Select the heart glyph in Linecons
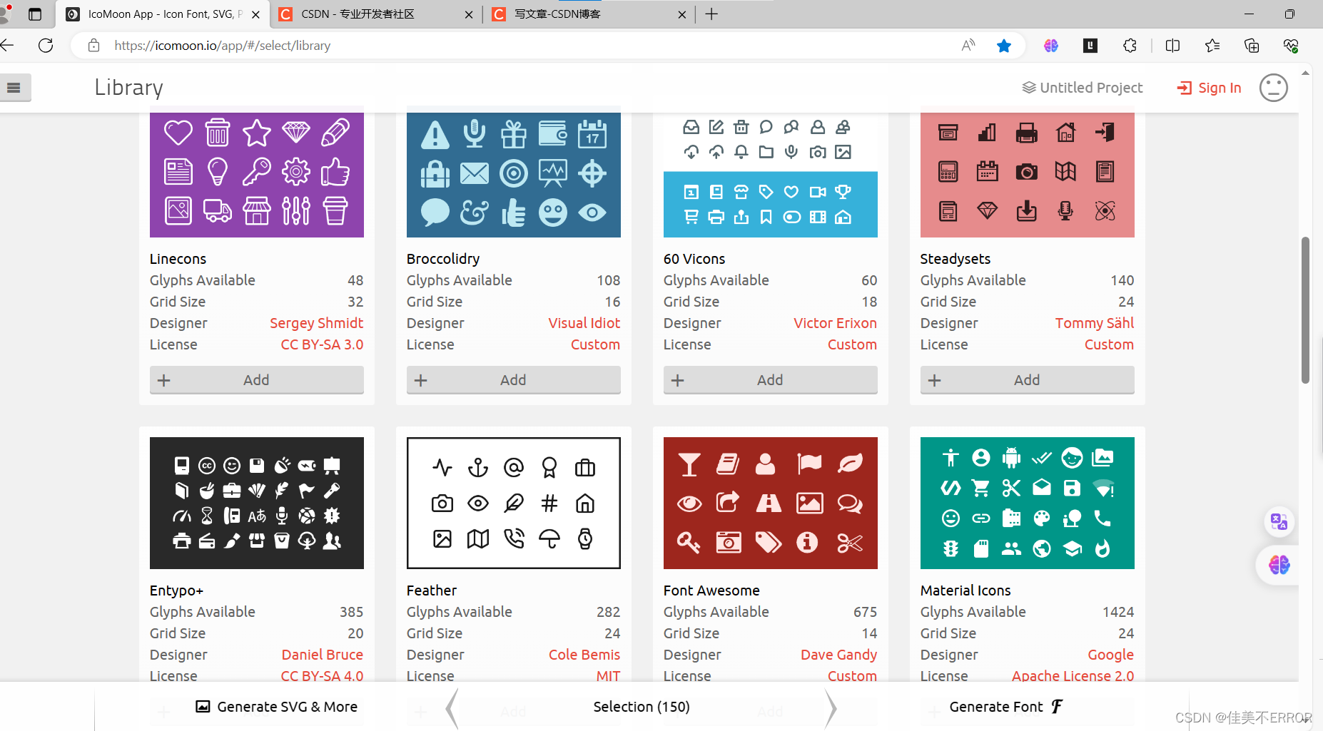This screenshot has width=1323, height=731. point(178,133)
